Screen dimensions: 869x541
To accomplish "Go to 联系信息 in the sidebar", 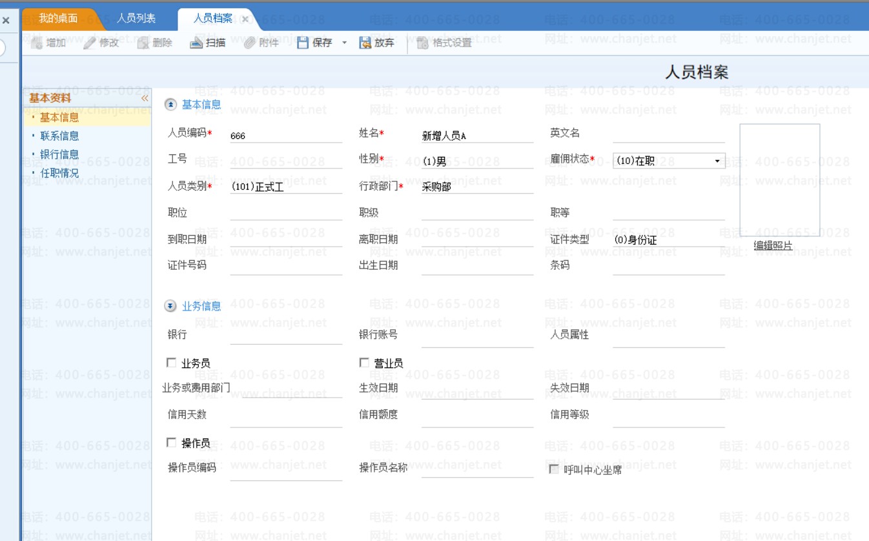I will (x=59, y=136).
